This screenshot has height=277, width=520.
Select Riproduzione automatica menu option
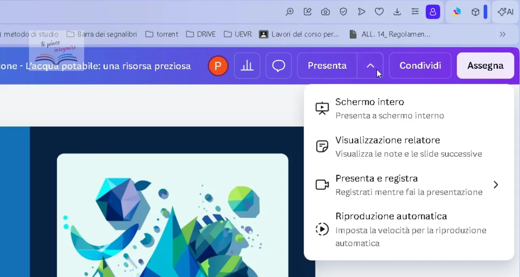(x=409, y=229)
